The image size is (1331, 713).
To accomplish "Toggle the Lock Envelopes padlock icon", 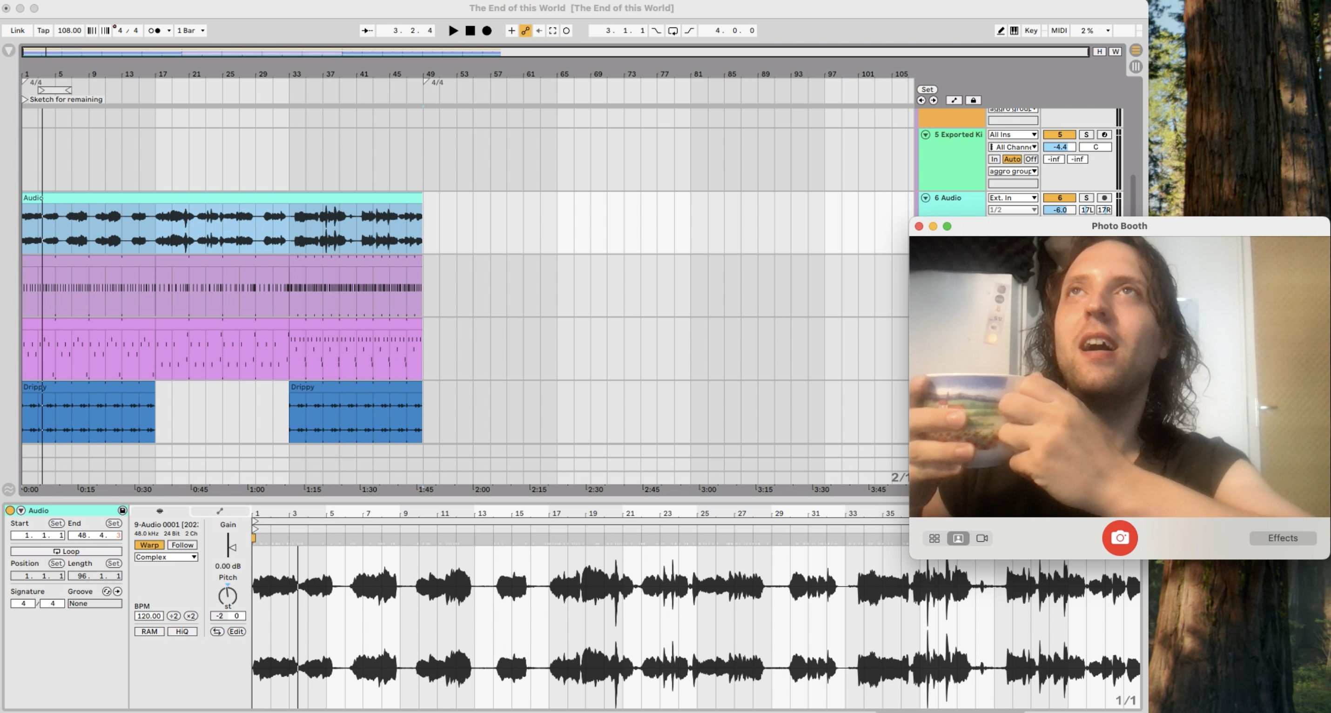I will [974, 100].
